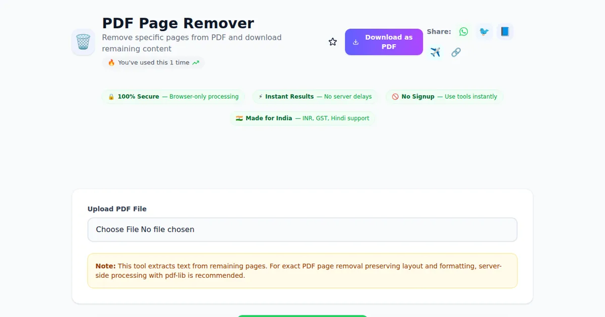This screenshot has width=605, height=317.
Task: Click the fire icon in usage badge
Action: coord(111,63)
